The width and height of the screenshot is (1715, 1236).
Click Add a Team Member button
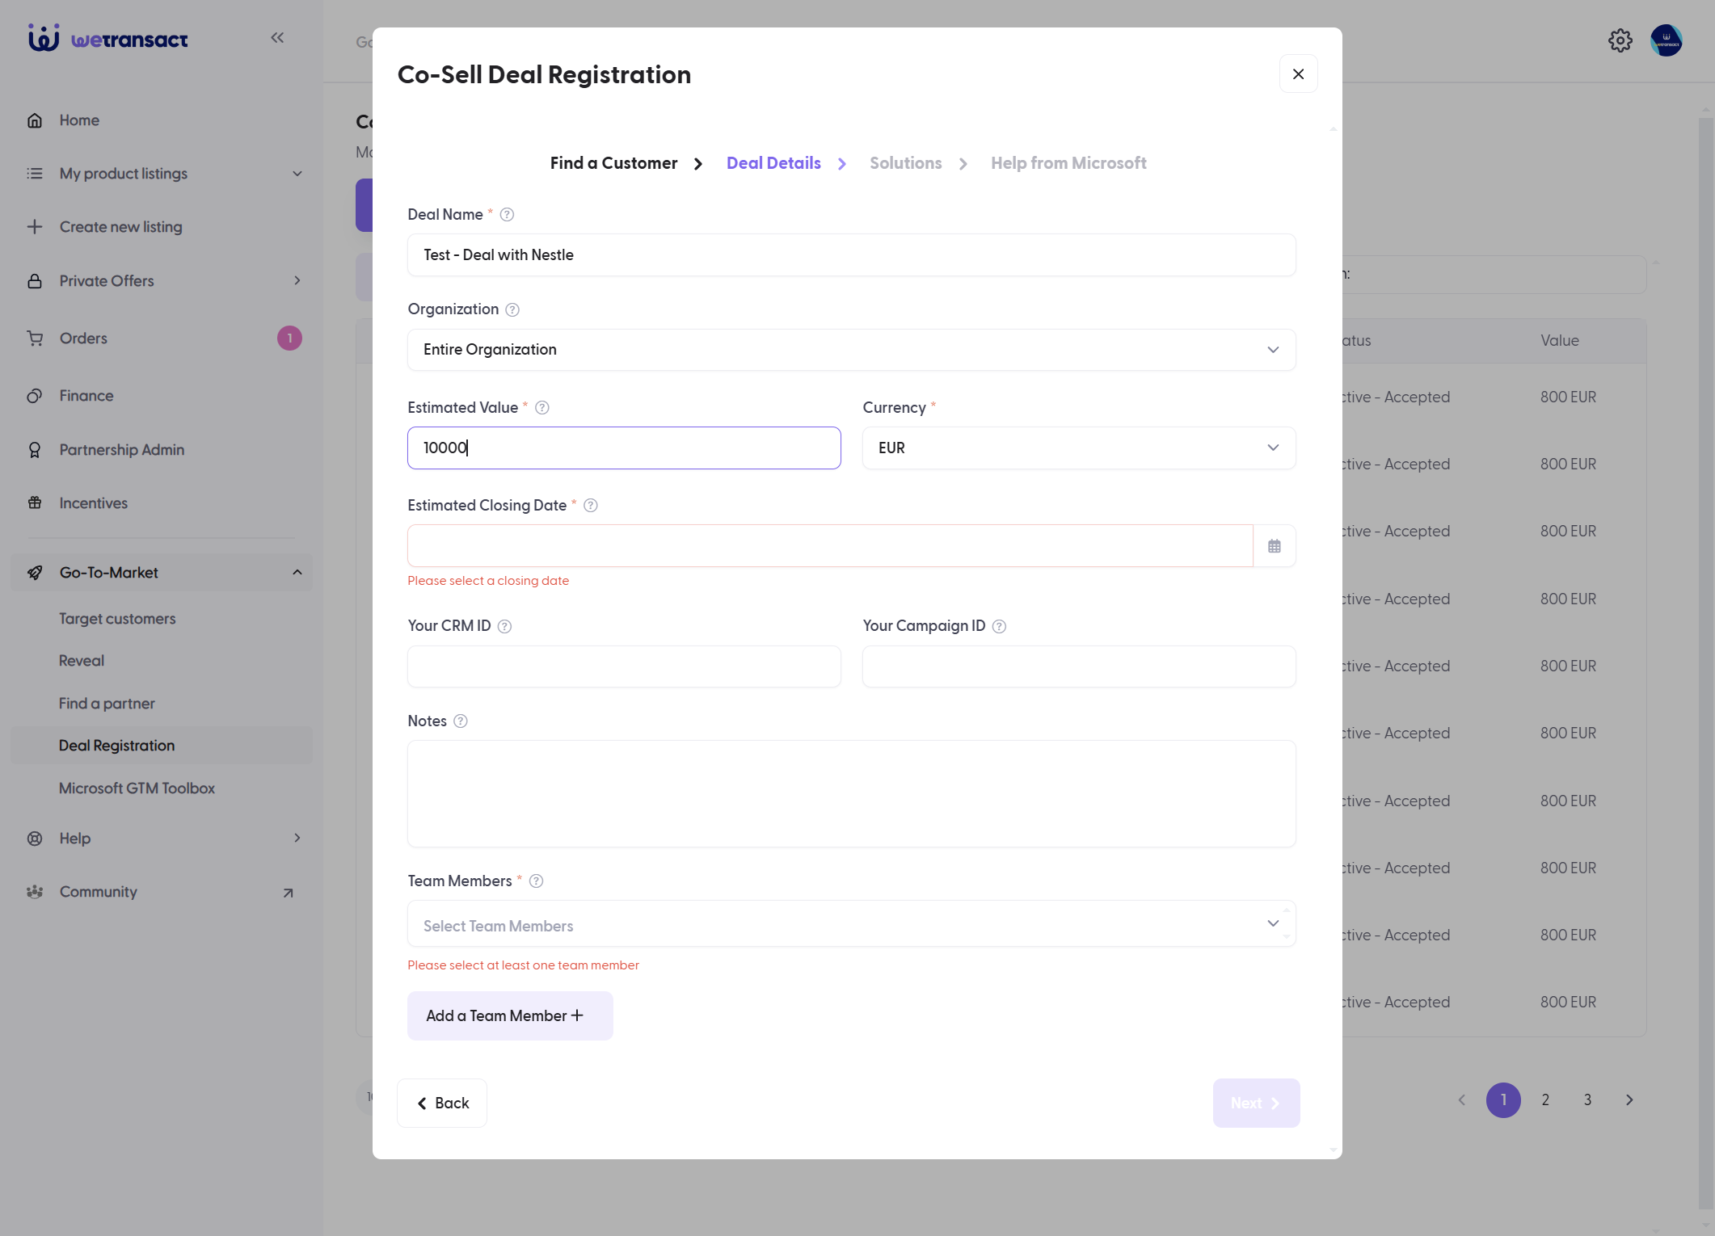pyautogui.click(x=510, y=1016)
